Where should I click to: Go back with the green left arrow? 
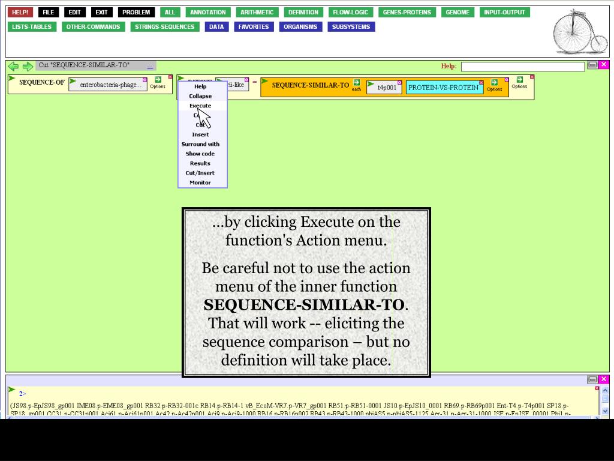13,66
